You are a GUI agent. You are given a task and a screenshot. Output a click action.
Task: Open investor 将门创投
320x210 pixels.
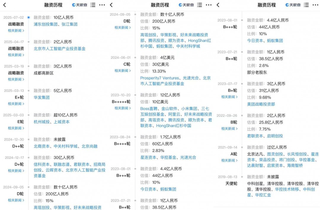(287, 160)
